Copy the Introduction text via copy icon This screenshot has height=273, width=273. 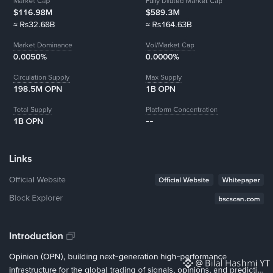coord(71,236)
